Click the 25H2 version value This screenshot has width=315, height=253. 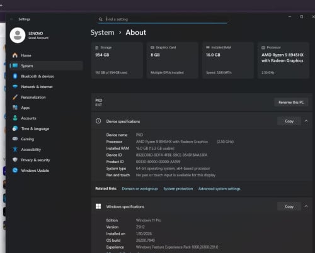(x=140, y=227)
